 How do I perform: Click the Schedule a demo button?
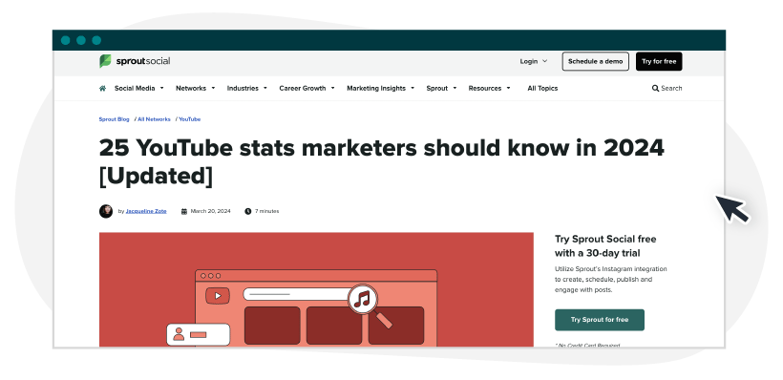[x=595, y=61]
